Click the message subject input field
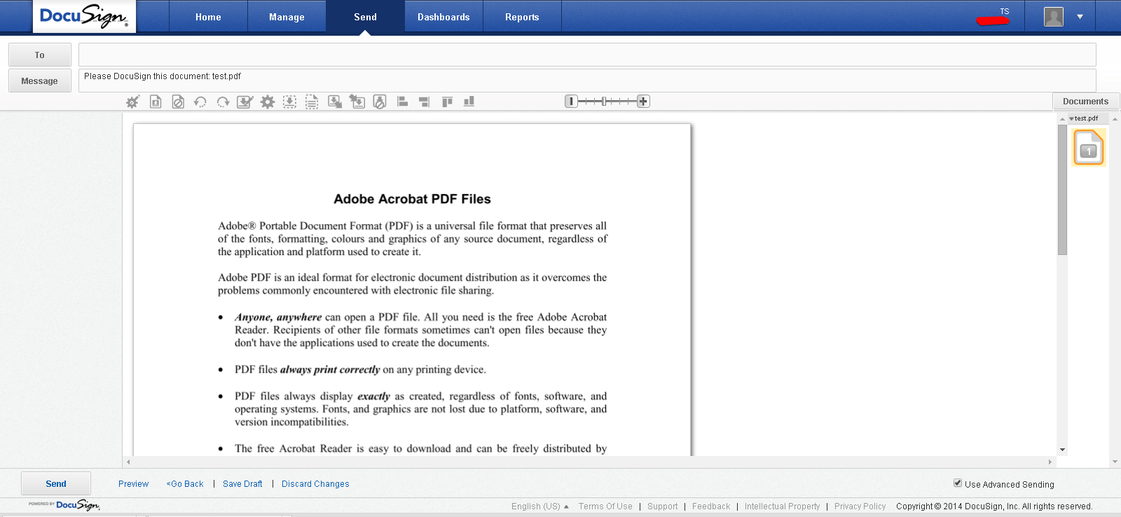The height and width of the screenshot is (517, 1121). pos(587,81)
